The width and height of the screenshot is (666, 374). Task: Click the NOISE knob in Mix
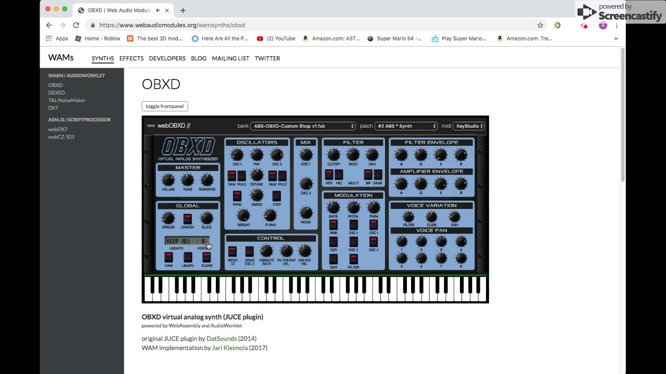(306, 212)
